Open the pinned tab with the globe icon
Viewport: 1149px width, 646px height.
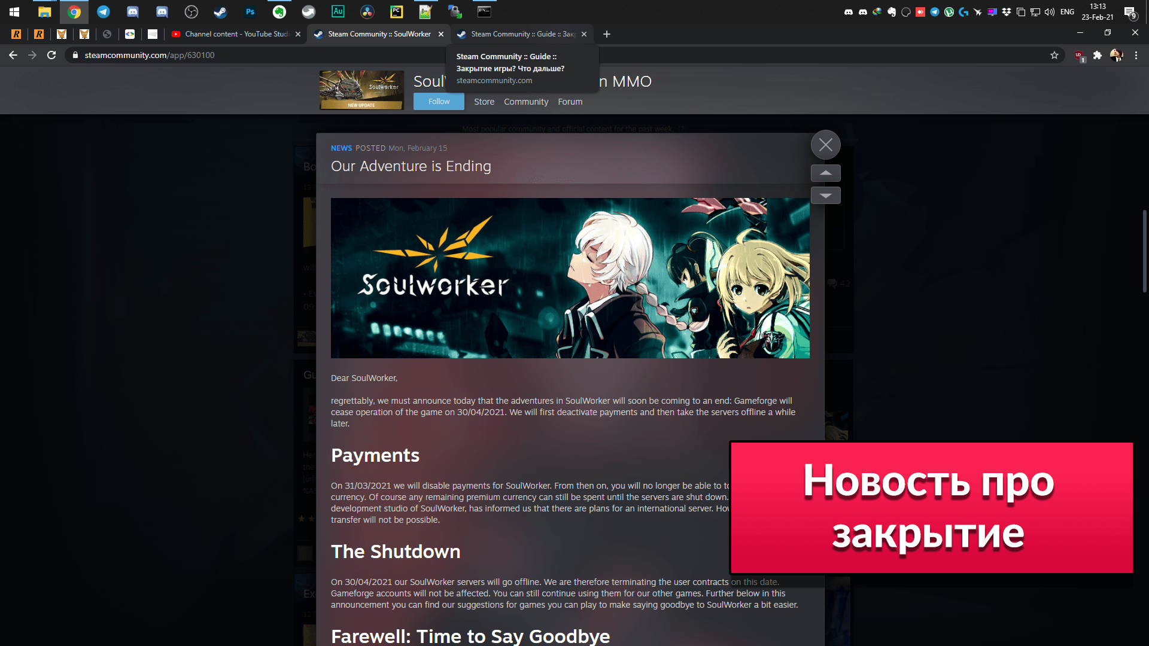(x=107, y=34)
